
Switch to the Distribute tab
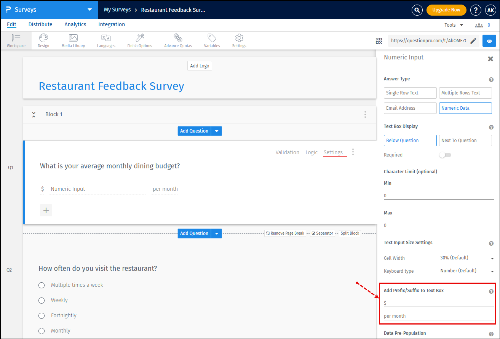40,24
